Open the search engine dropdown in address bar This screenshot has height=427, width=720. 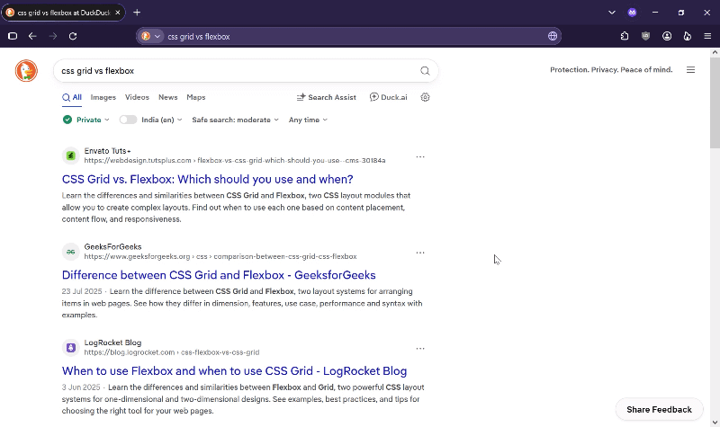151,36
